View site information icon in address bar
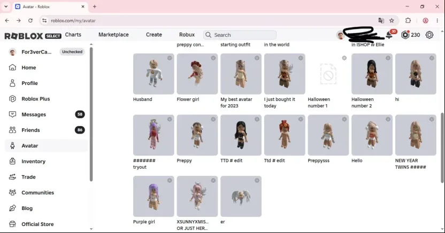Screen dimensions: 445x233 point(44,20)
